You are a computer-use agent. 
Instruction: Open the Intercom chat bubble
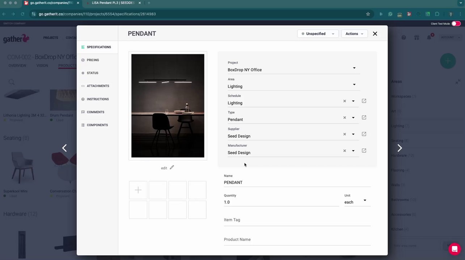point(455,249)
